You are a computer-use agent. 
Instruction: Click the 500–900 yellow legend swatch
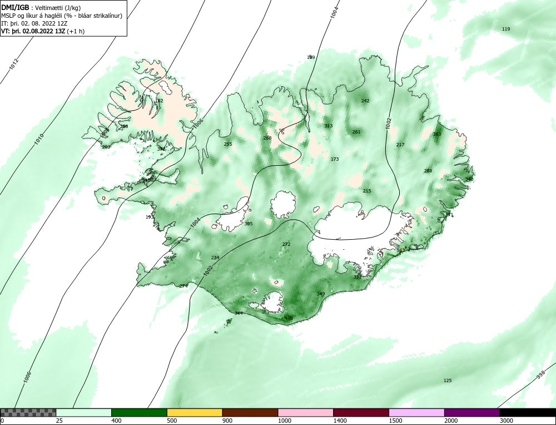click(195, 412)
